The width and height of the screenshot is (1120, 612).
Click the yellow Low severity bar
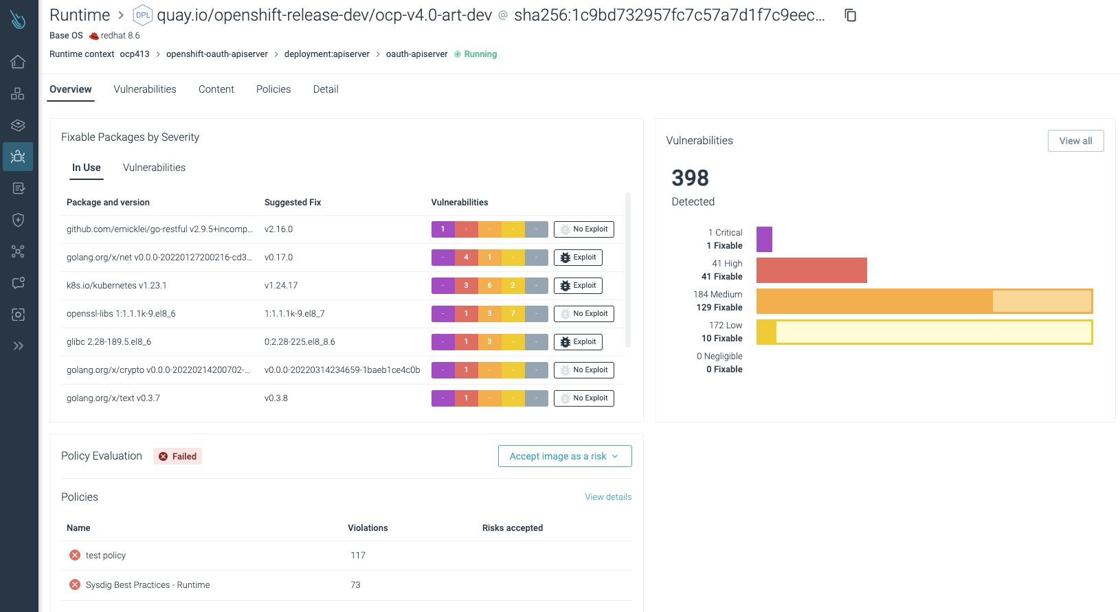pos(924,332)
